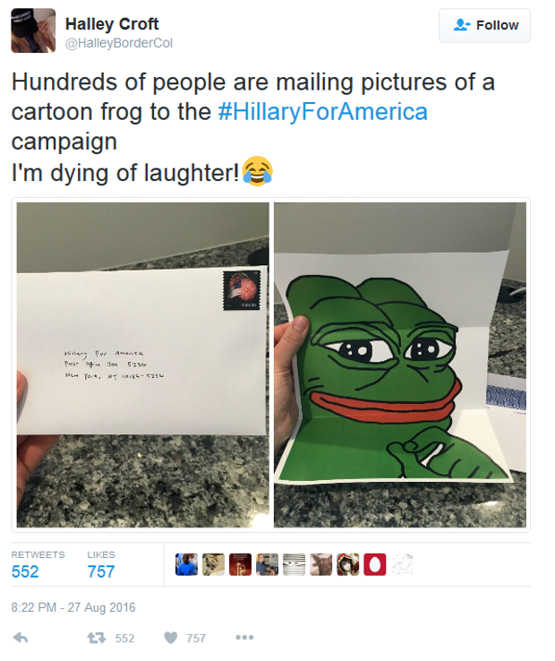Like the tweet with heart icon

(x=171, y=638)
